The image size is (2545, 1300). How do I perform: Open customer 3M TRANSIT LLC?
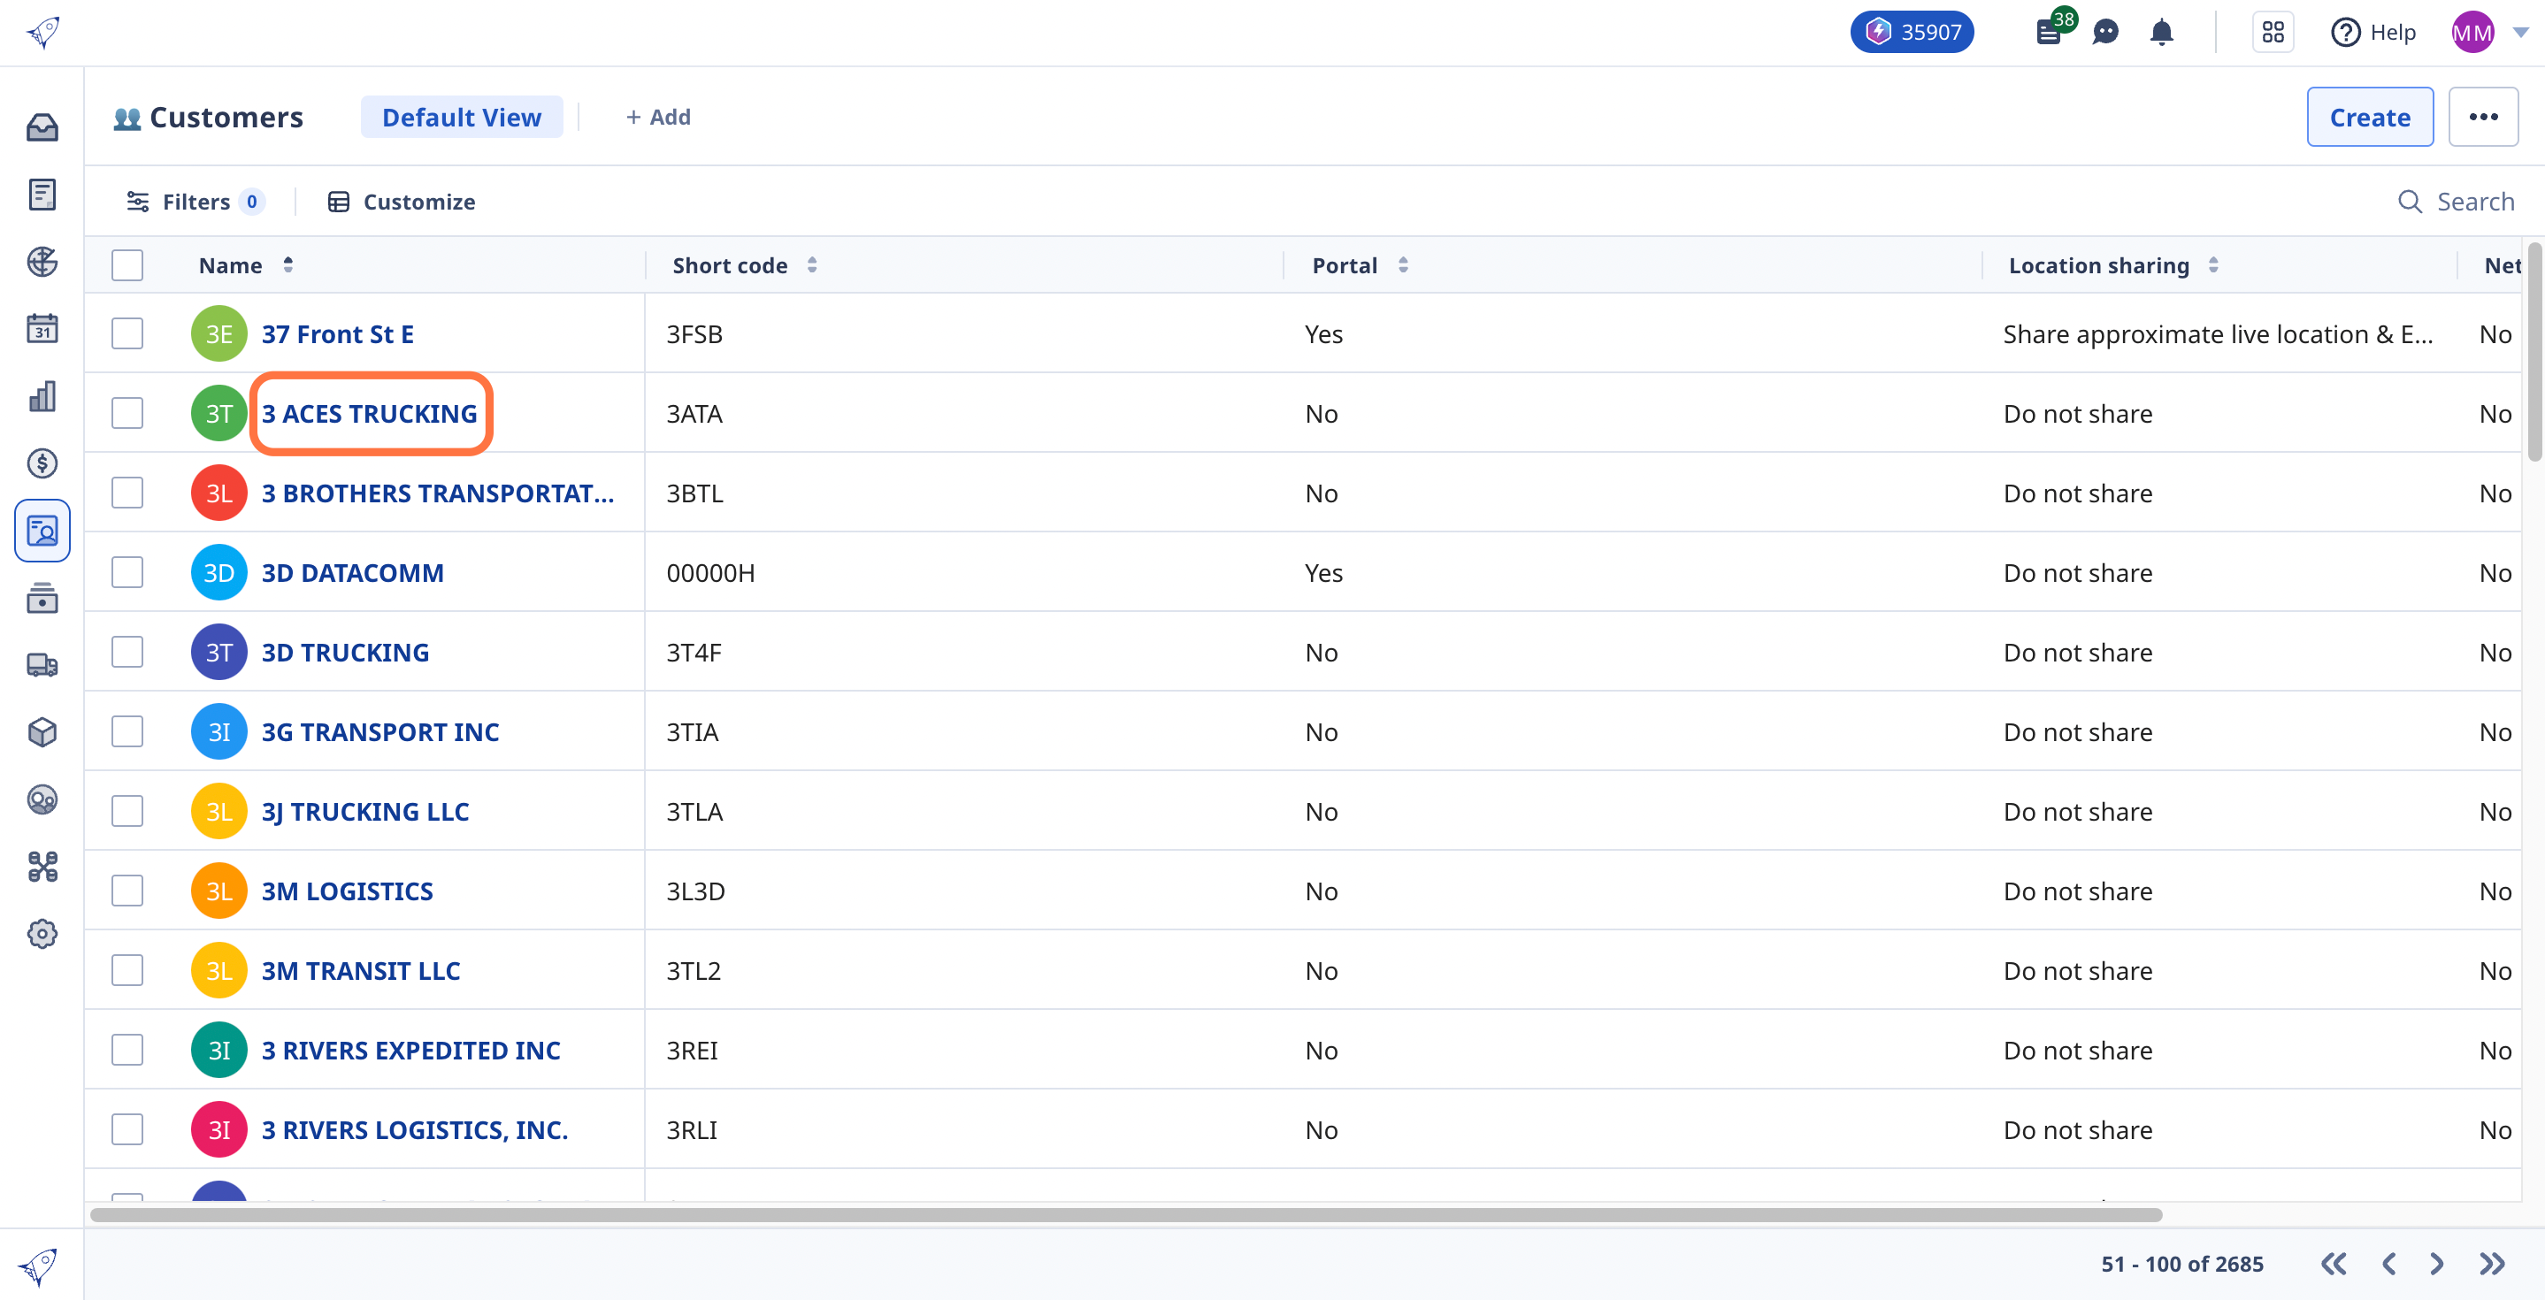[361, 970]
